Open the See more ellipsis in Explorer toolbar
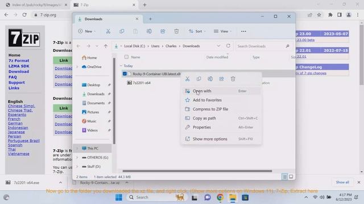Screen dimensions: 364x204 243,31
